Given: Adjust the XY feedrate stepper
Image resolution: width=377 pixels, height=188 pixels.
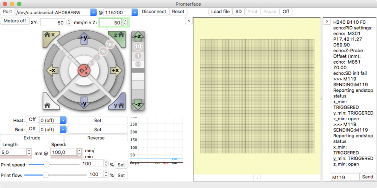Looking at the screenshot, I should (x=69, y=23).
